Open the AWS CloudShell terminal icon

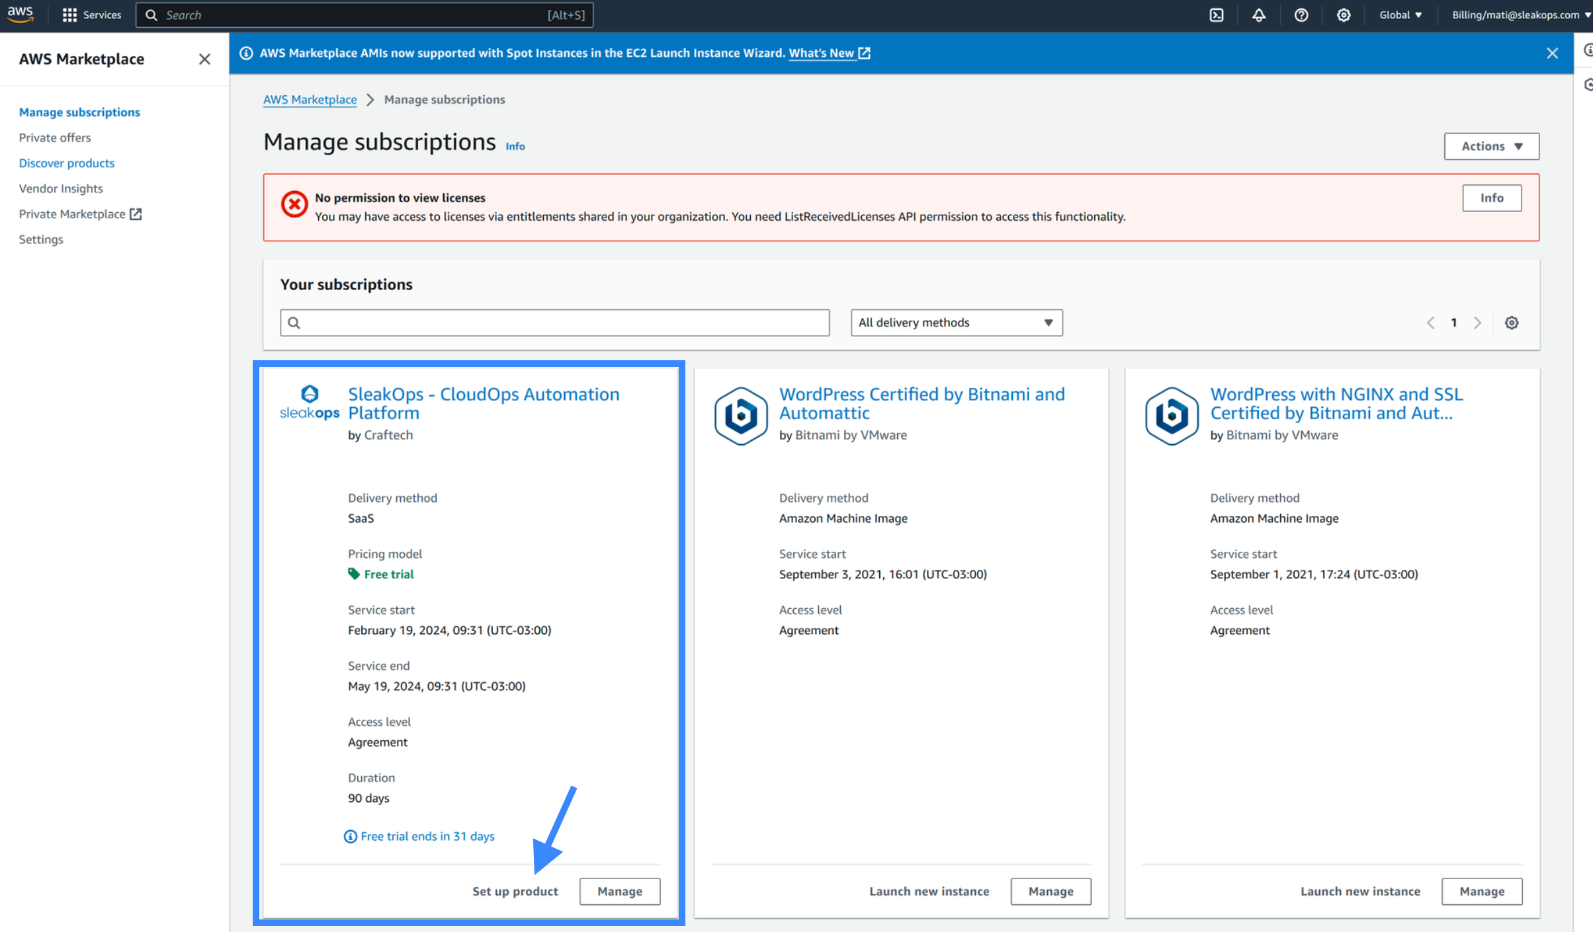tap(1216, 15)
